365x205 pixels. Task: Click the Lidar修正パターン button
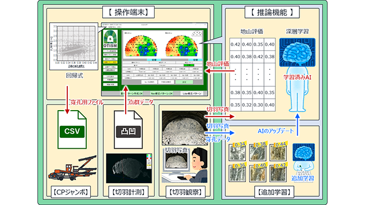tap(192, 93)
